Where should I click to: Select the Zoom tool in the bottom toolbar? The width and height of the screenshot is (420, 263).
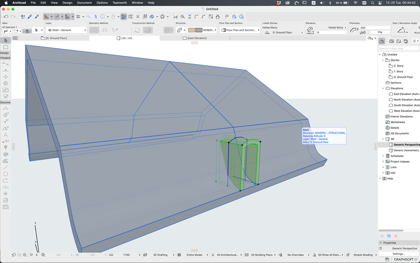pos(24,255)
